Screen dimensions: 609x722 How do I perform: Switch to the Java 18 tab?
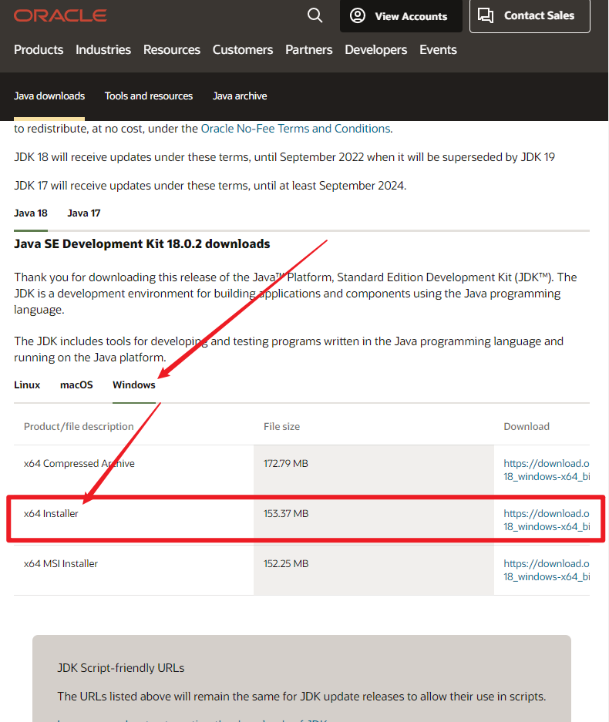[x=30, y=213]
